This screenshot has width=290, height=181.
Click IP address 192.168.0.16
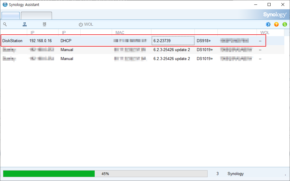(x=41, y=41)
